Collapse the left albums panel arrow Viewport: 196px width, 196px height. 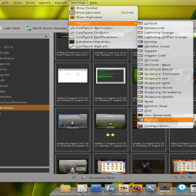click(x=46, y=36)
